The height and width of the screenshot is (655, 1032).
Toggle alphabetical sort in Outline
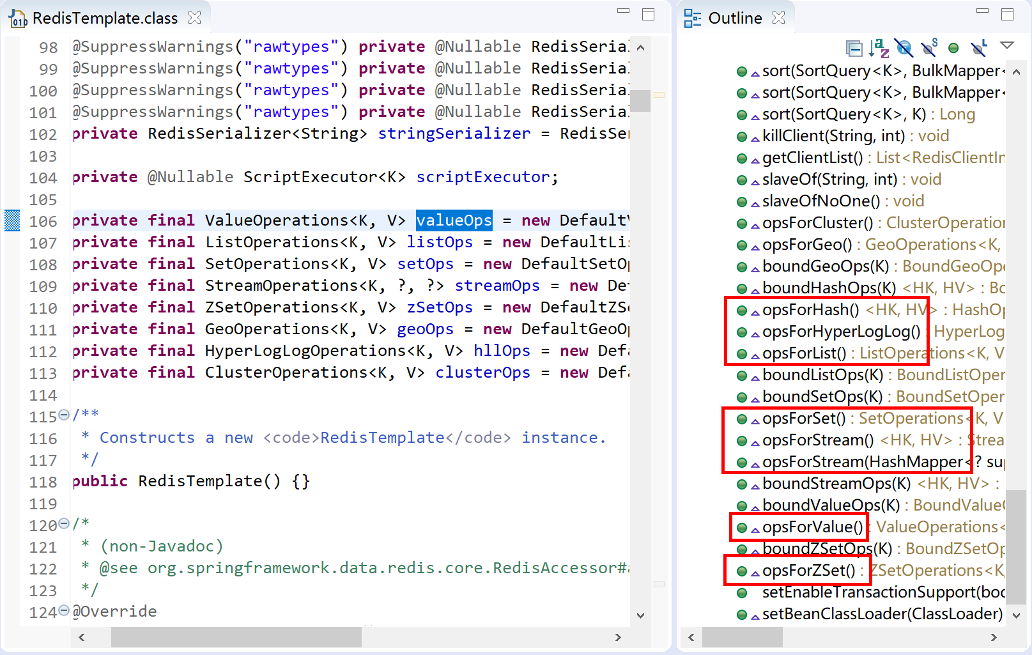879,48
